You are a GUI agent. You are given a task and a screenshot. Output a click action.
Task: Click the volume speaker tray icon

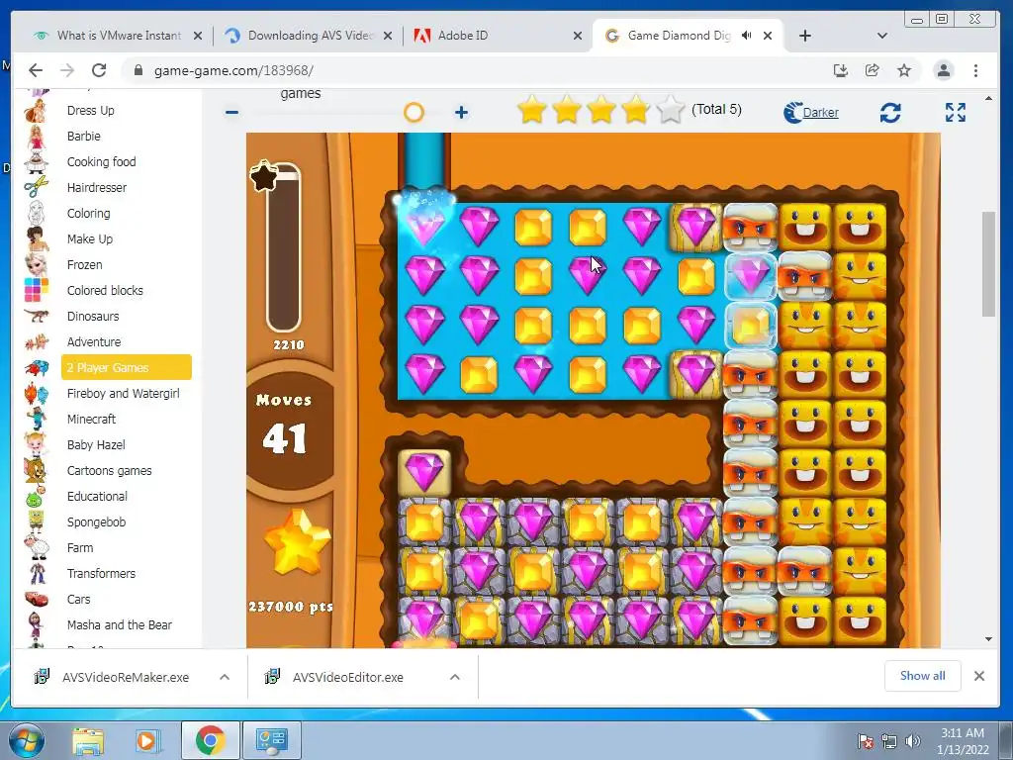pyautogui.click(x=912, y=741)
